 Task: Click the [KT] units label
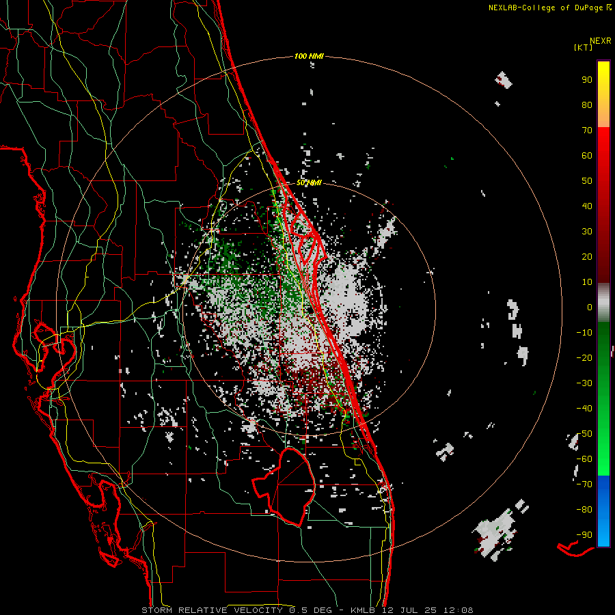[x=583, y=47]
